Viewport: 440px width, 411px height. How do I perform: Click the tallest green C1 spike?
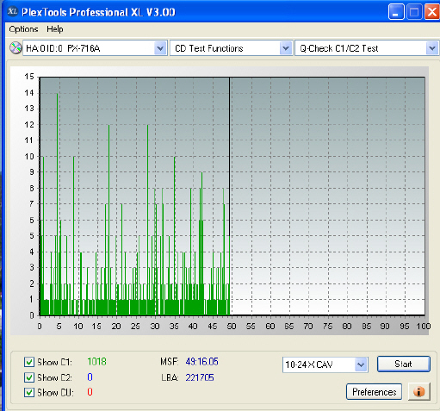tap(57, 204)
